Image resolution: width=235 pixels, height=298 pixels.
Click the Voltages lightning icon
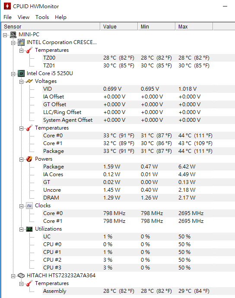coord(29,81)
